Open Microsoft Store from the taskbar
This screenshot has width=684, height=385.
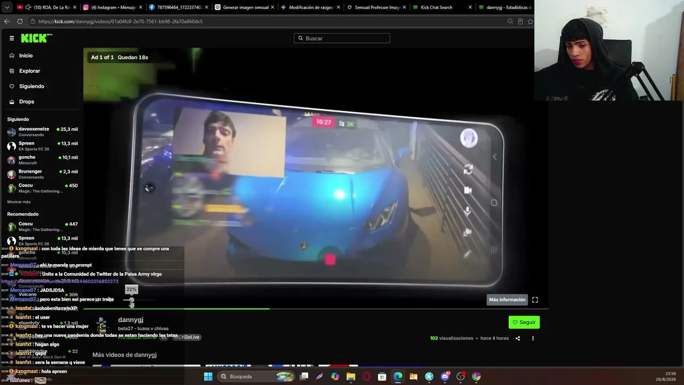click(x=382, y=376)
